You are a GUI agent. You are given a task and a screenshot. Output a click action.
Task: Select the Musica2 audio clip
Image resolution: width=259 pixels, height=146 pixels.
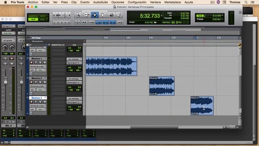162,86
